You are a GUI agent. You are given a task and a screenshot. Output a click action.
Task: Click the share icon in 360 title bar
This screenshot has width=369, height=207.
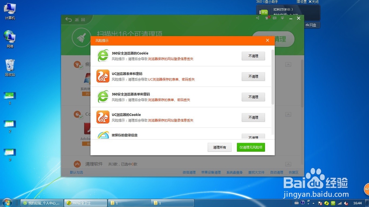258,18
